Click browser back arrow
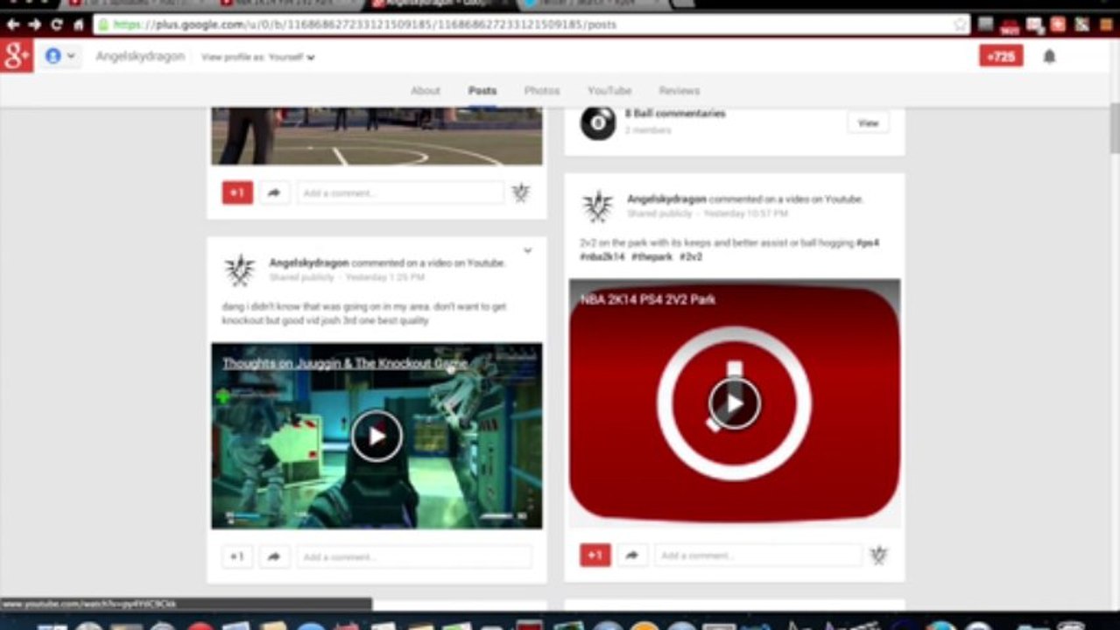 pyautogui.click(x=12, y=24)
